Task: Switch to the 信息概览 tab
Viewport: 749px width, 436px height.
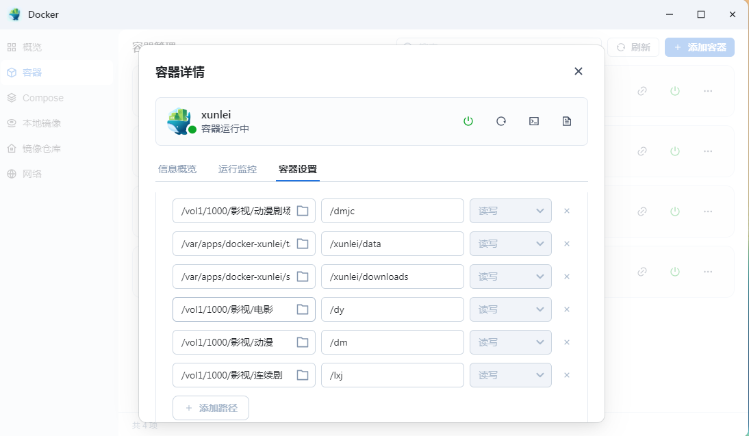Action: (x=177, y=169)
